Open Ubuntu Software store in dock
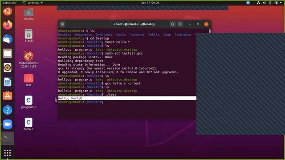This screenshot has width=285, height=160. point(8,96)
